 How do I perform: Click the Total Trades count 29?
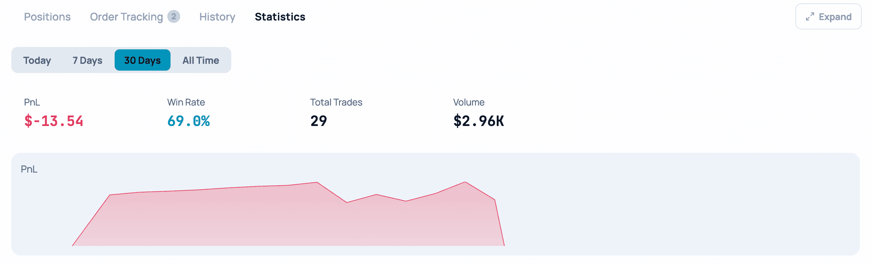[319, 121]
